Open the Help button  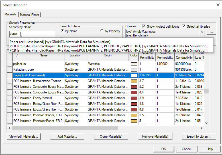click(209, 149)
